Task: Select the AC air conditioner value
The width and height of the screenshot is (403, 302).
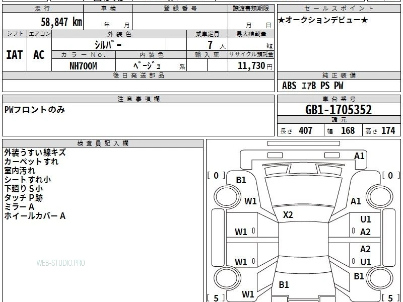Action: click(39, 55)
